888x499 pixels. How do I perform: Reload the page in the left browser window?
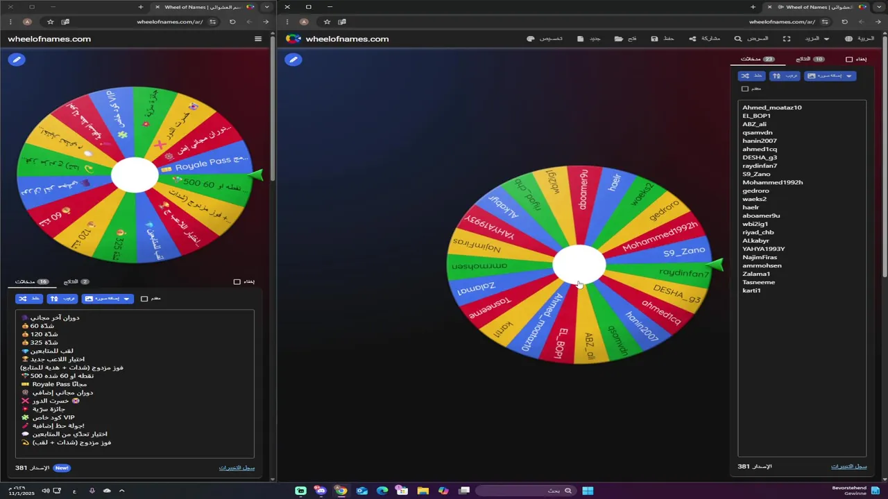tap(232, 21)
